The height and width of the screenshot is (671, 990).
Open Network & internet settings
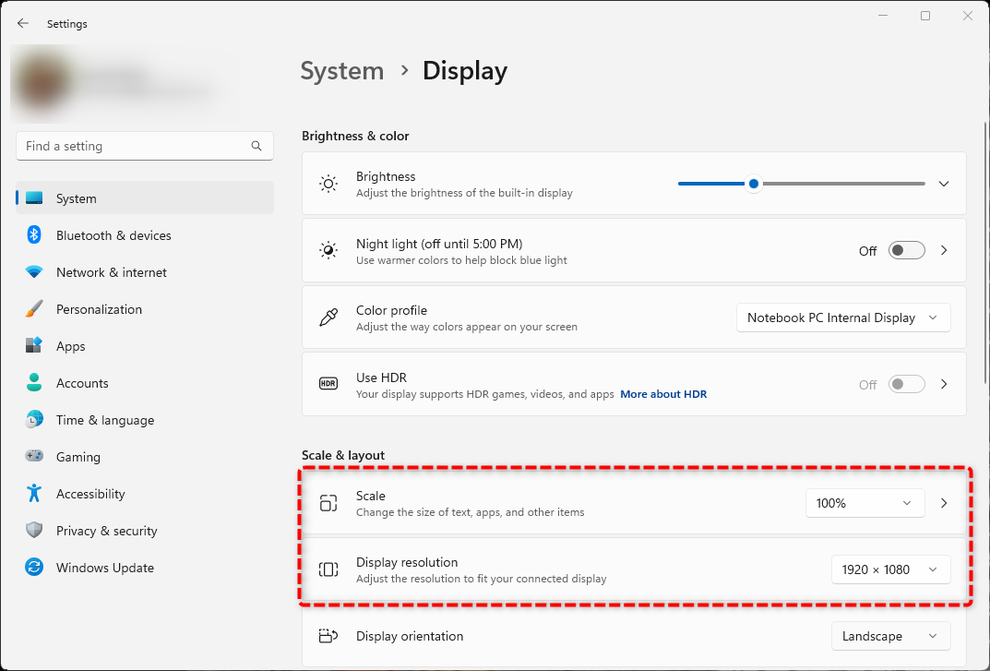click(111, 272)
